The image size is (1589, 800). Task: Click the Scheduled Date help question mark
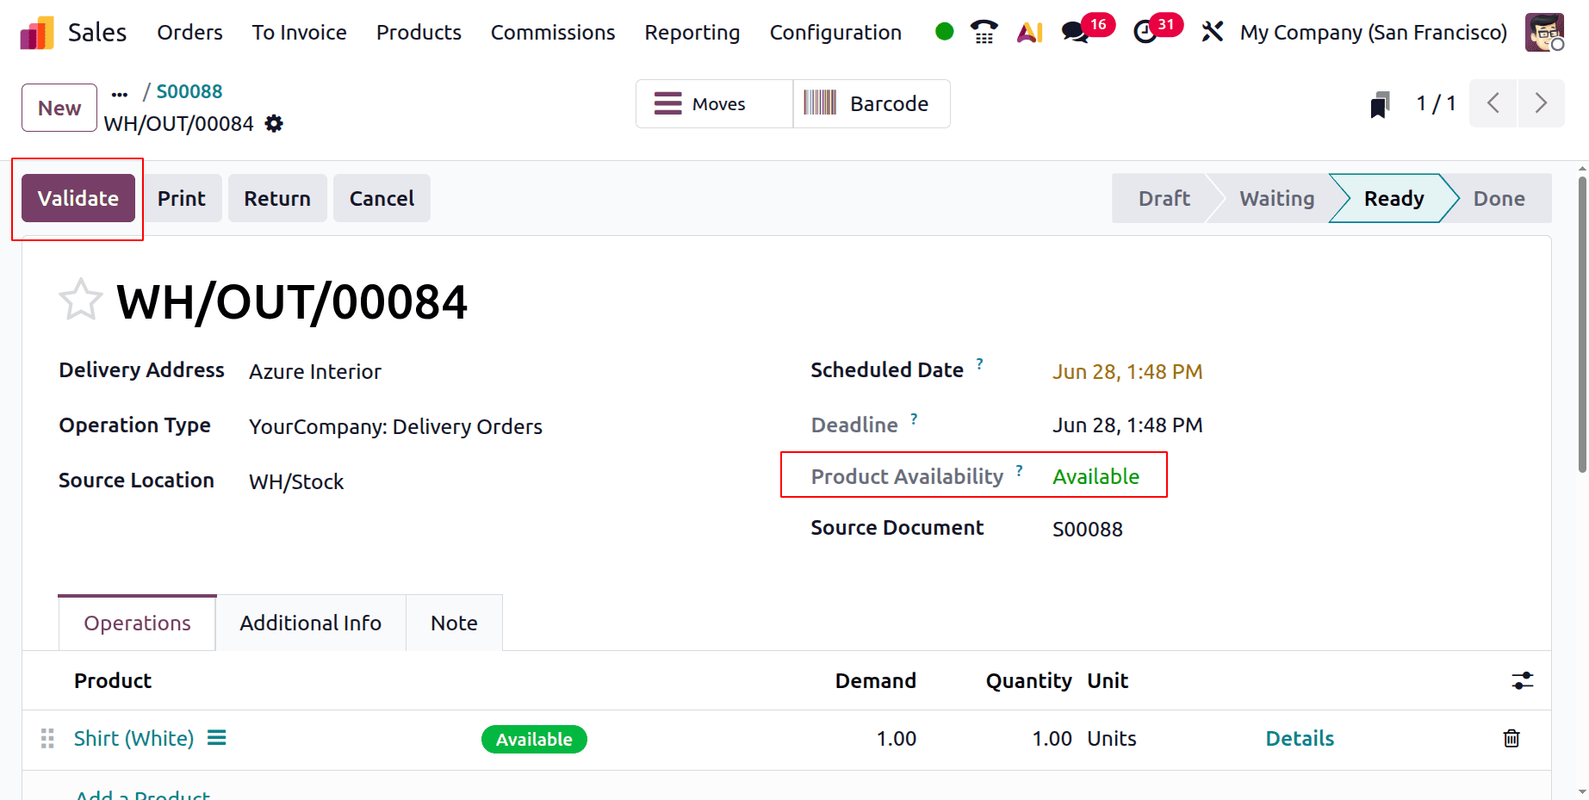click(x=979, y=363)
